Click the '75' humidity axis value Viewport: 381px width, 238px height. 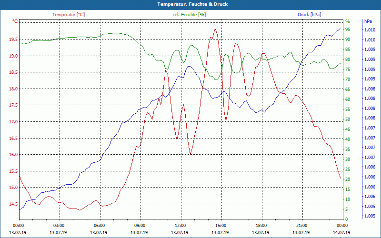[348, 69]
